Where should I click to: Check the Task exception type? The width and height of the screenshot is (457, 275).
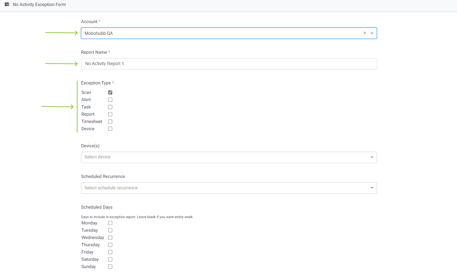110,107
